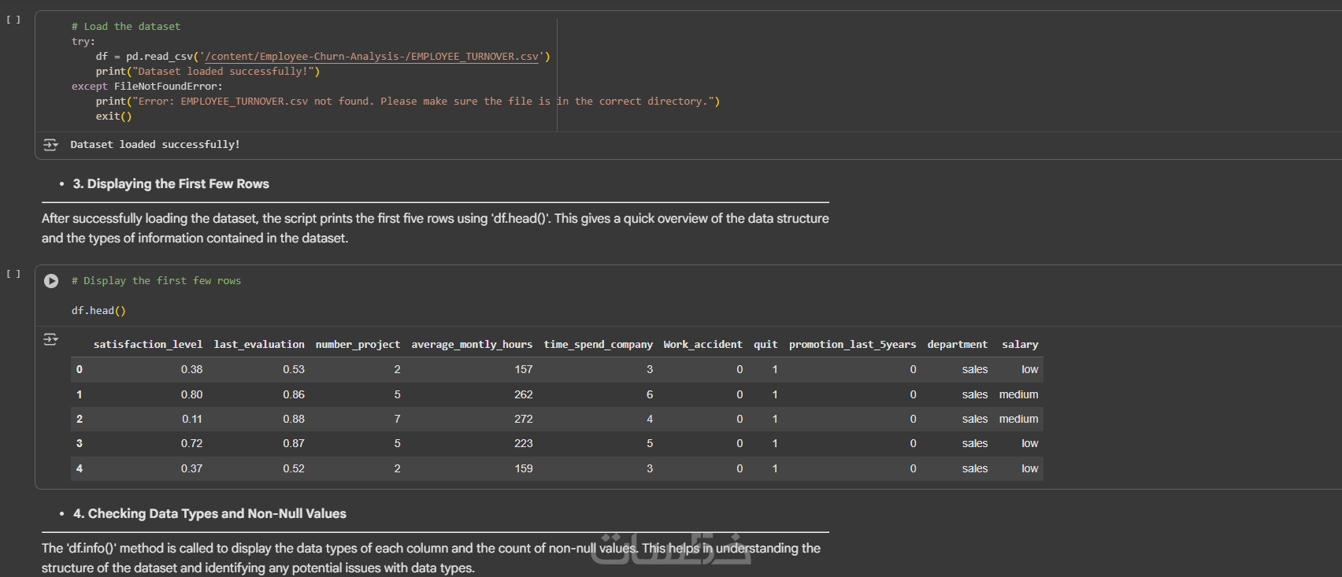Toggle output icon beside the dataframe table
The height and width of the screenshot is (577, 1342).
(50, 339)
